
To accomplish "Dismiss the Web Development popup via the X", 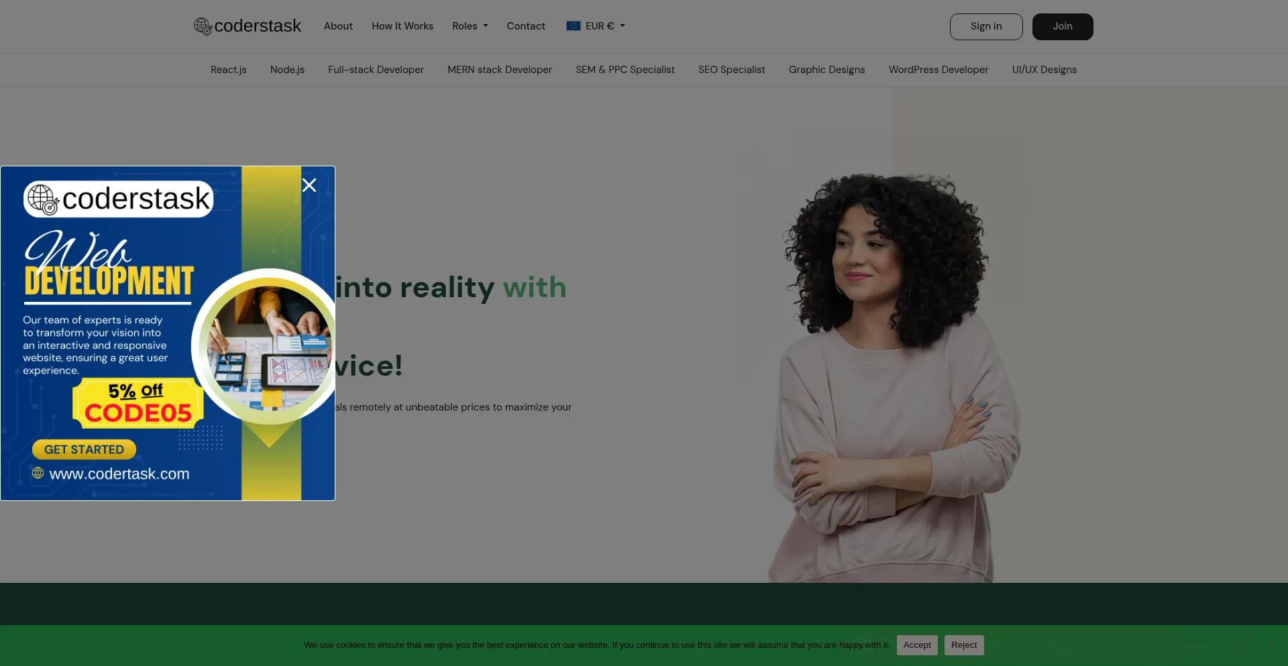I will point(309,185).
